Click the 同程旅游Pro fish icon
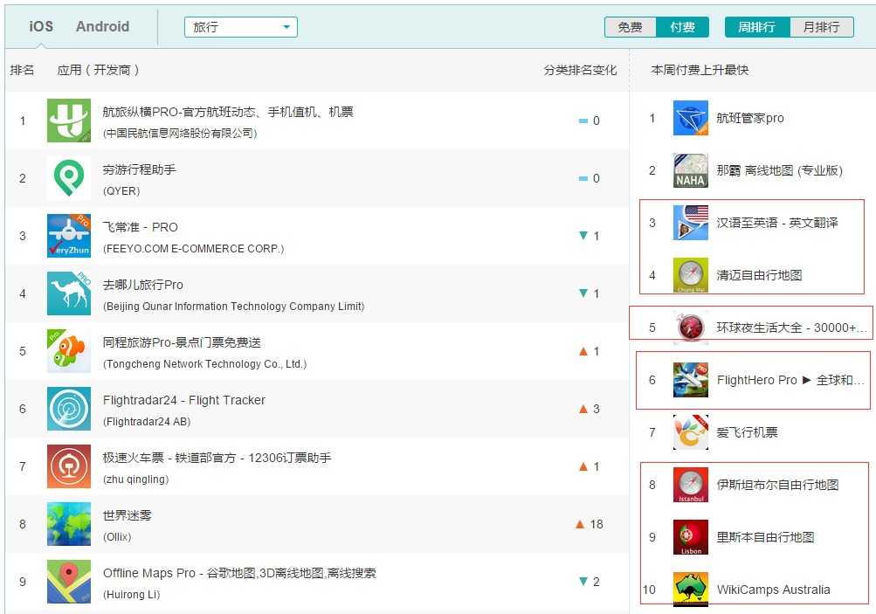Screen dimensions: 876x614 [x=69, y=351]
